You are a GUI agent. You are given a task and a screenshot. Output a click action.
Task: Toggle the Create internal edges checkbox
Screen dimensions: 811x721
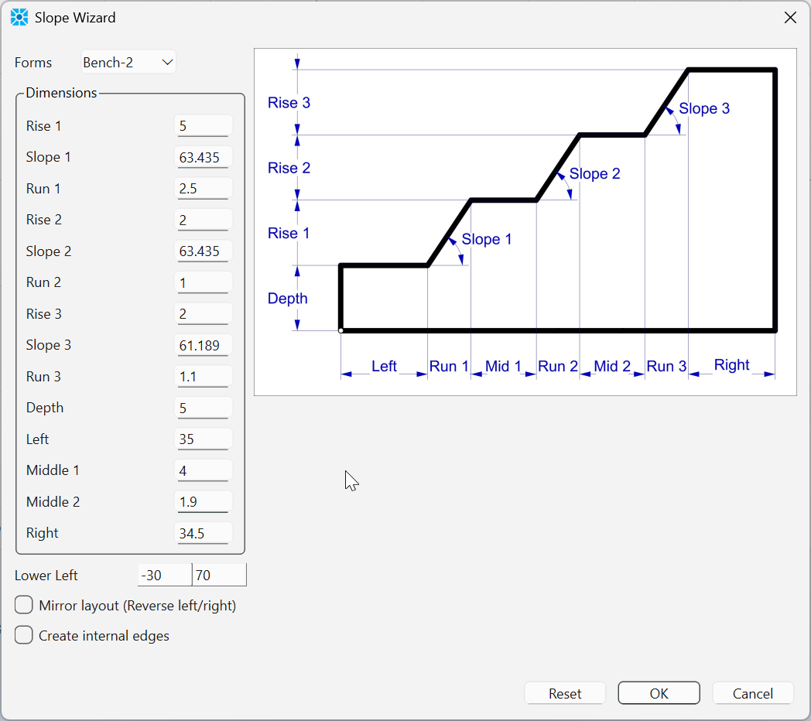point(24,635)
